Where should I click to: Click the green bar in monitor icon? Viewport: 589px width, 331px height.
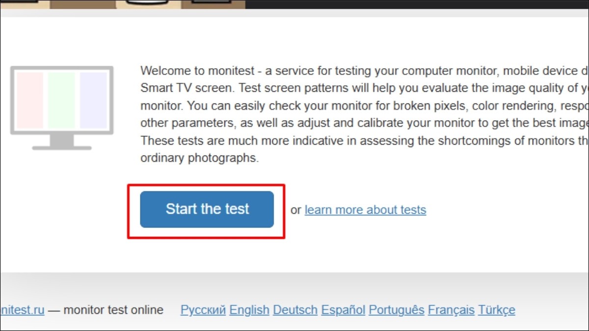coord(62,101)
